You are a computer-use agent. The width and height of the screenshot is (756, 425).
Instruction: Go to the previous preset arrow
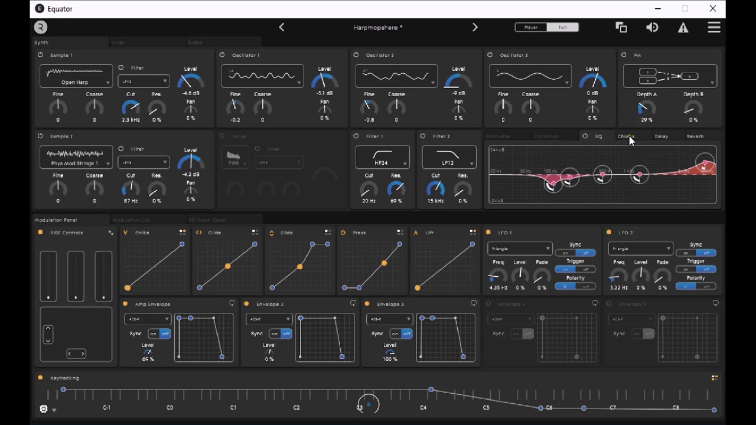pyautogui.click(x=282, y=27)
